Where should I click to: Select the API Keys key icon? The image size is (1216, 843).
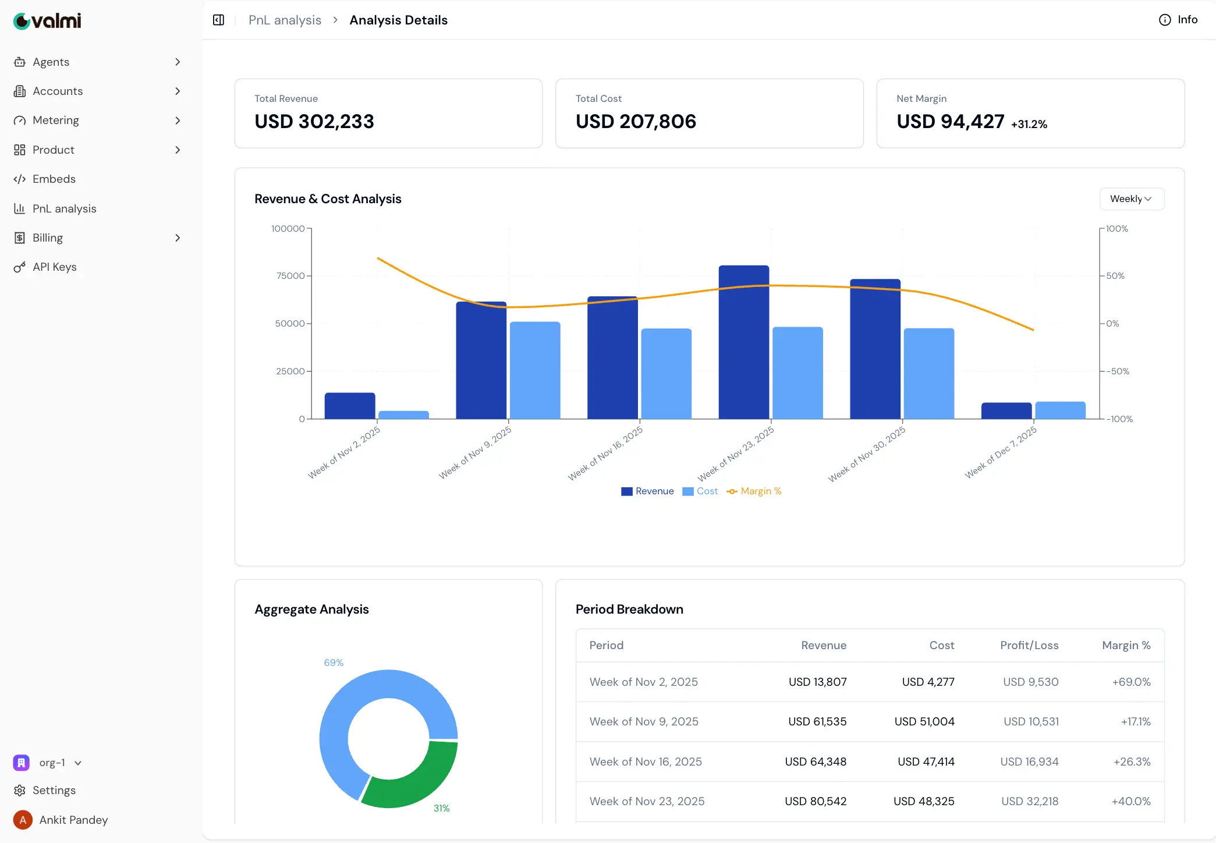pyautogui.click(x=20, y=267)
